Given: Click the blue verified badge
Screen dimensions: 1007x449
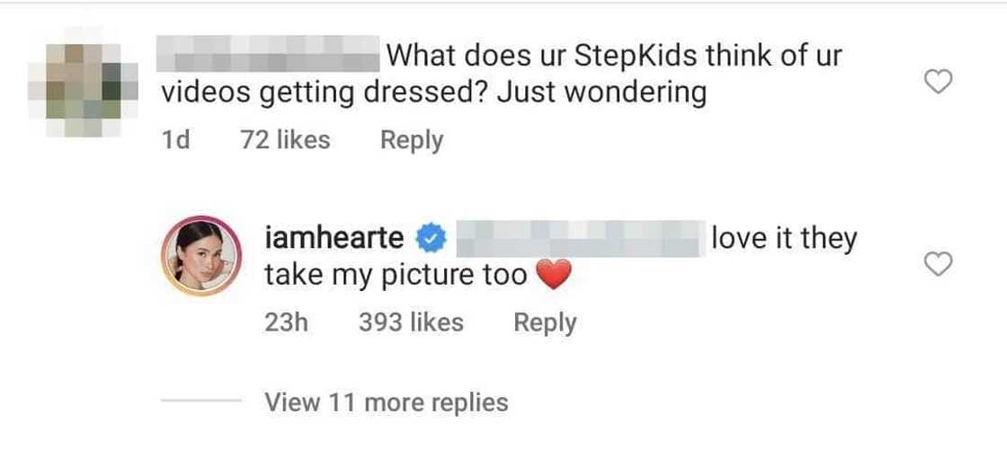Looking at the screenshot, I should (x=433, y=239).
